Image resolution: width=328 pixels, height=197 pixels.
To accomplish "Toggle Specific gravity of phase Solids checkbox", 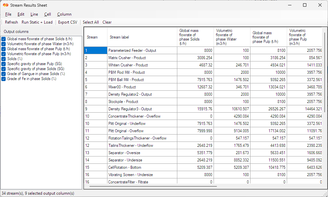I will (4, 69).
